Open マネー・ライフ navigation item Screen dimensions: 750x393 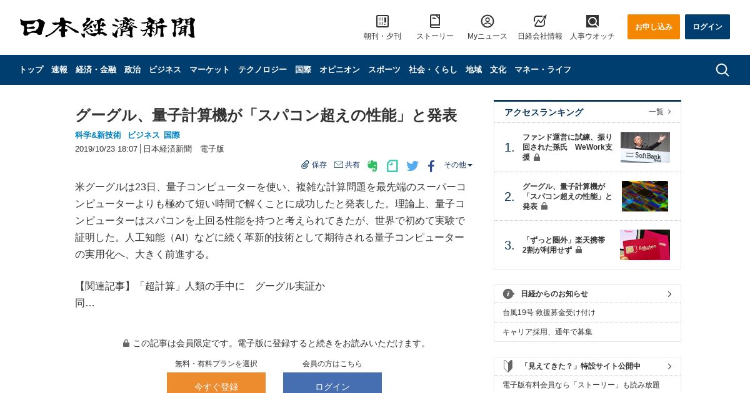tap(542, 70)
